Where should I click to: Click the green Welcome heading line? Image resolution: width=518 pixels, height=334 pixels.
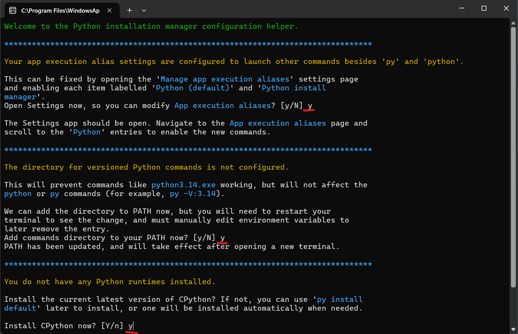(x=151, y=26)
